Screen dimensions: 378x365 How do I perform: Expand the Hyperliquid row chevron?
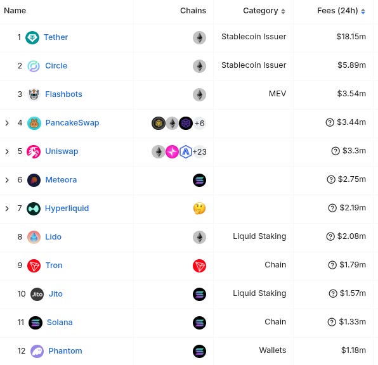[x=7, y=208]
